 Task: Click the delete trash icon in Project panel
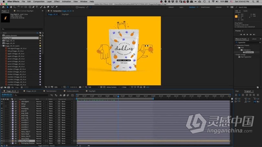(x=22, y=88)
